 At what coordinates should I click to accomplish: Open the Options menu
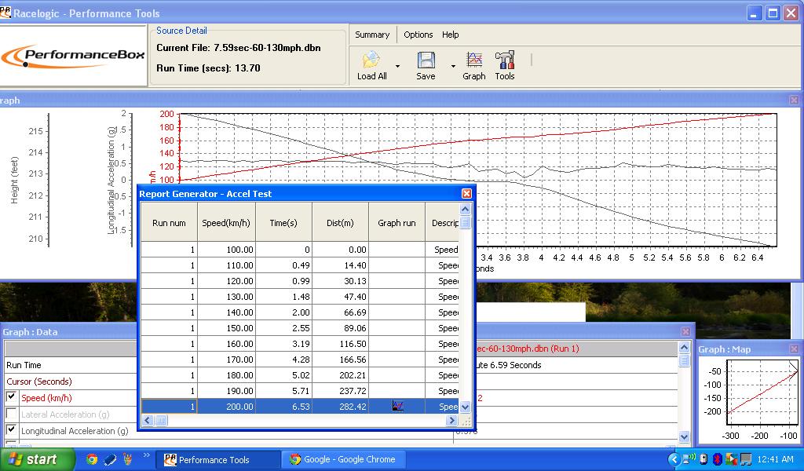click(418, 35)
